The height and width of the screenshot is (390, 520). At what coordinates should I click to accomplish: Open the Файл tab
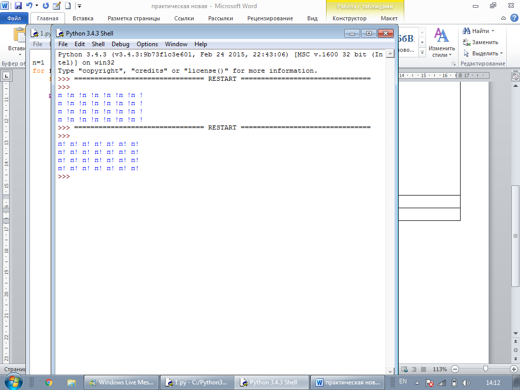tap(14, 18)
